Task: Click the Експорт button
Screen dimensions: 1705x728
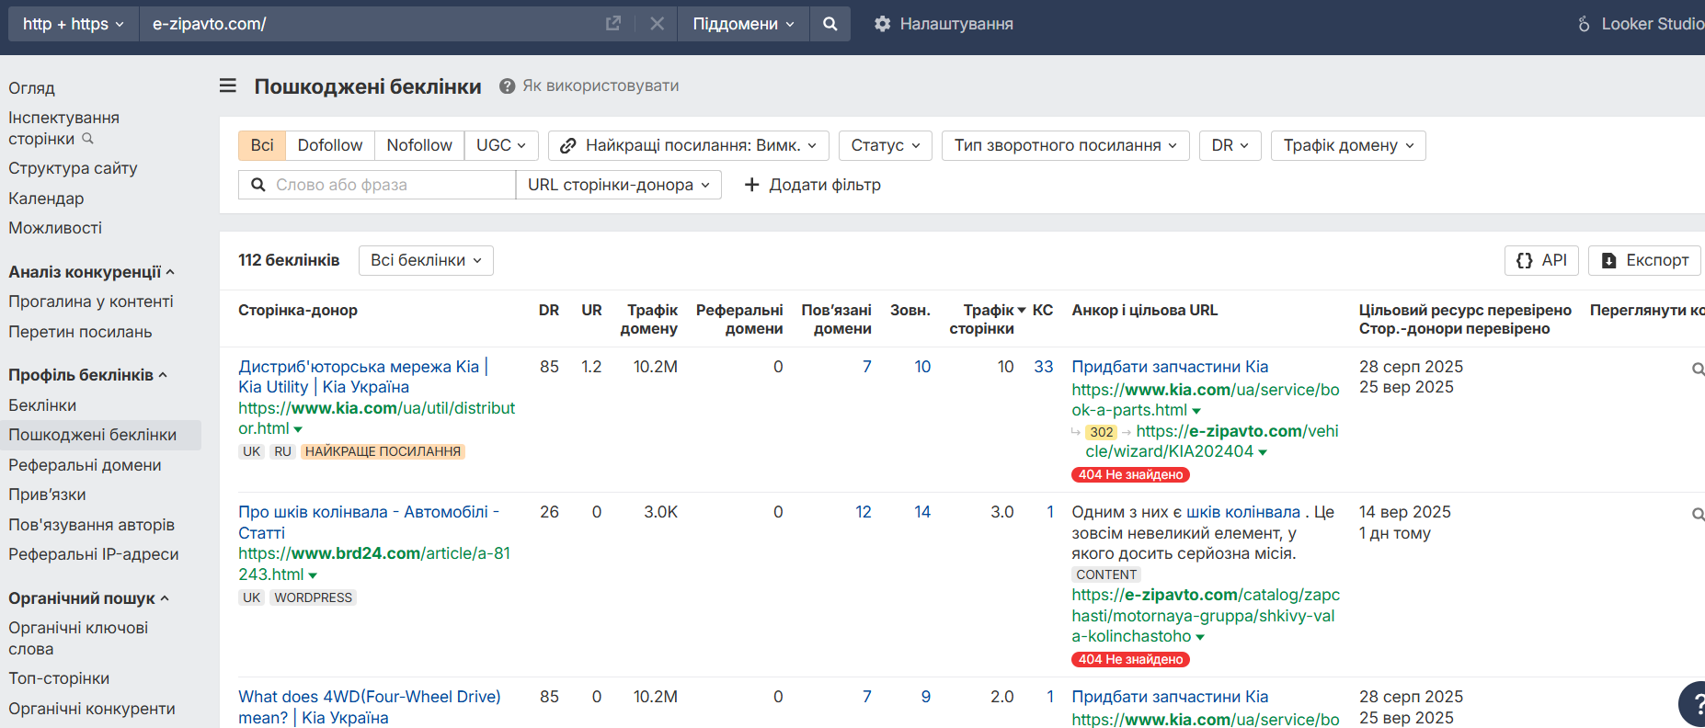Action: point(1644,260)
